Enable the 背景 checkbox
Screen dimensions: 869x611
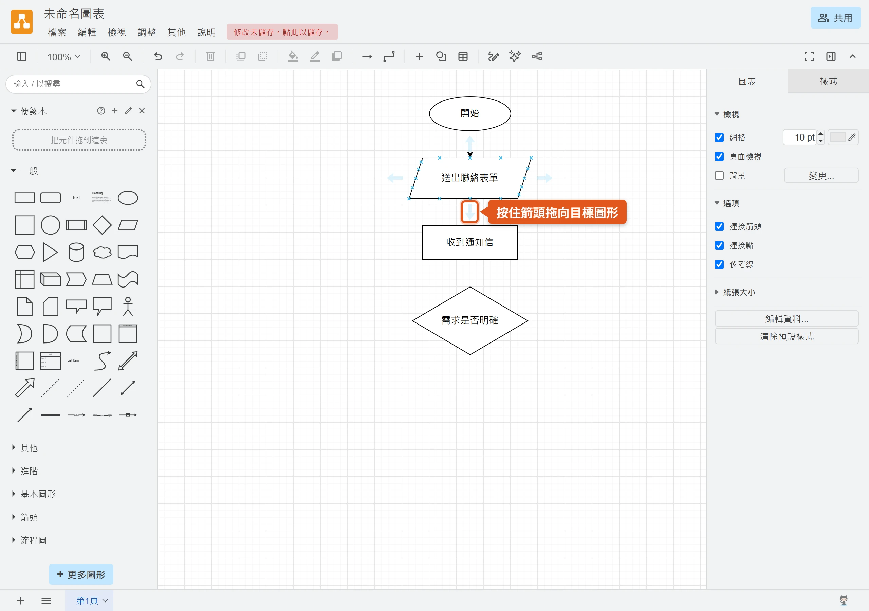click(719, 175)
